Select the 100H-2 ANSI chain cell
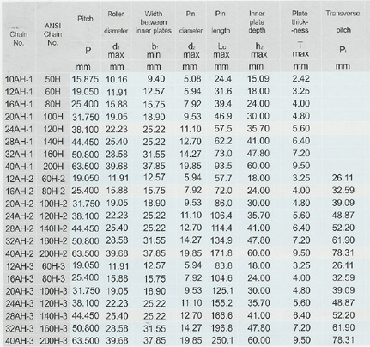This screenshot has width=370, height=347. [53, 204]
